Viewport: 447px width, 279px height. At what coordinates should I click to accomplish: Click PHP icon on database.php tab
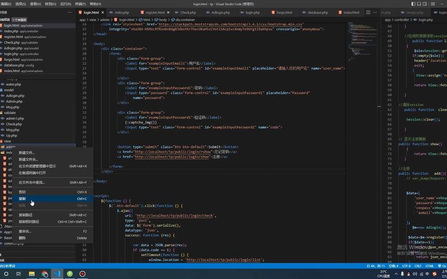tap(304, 12)
